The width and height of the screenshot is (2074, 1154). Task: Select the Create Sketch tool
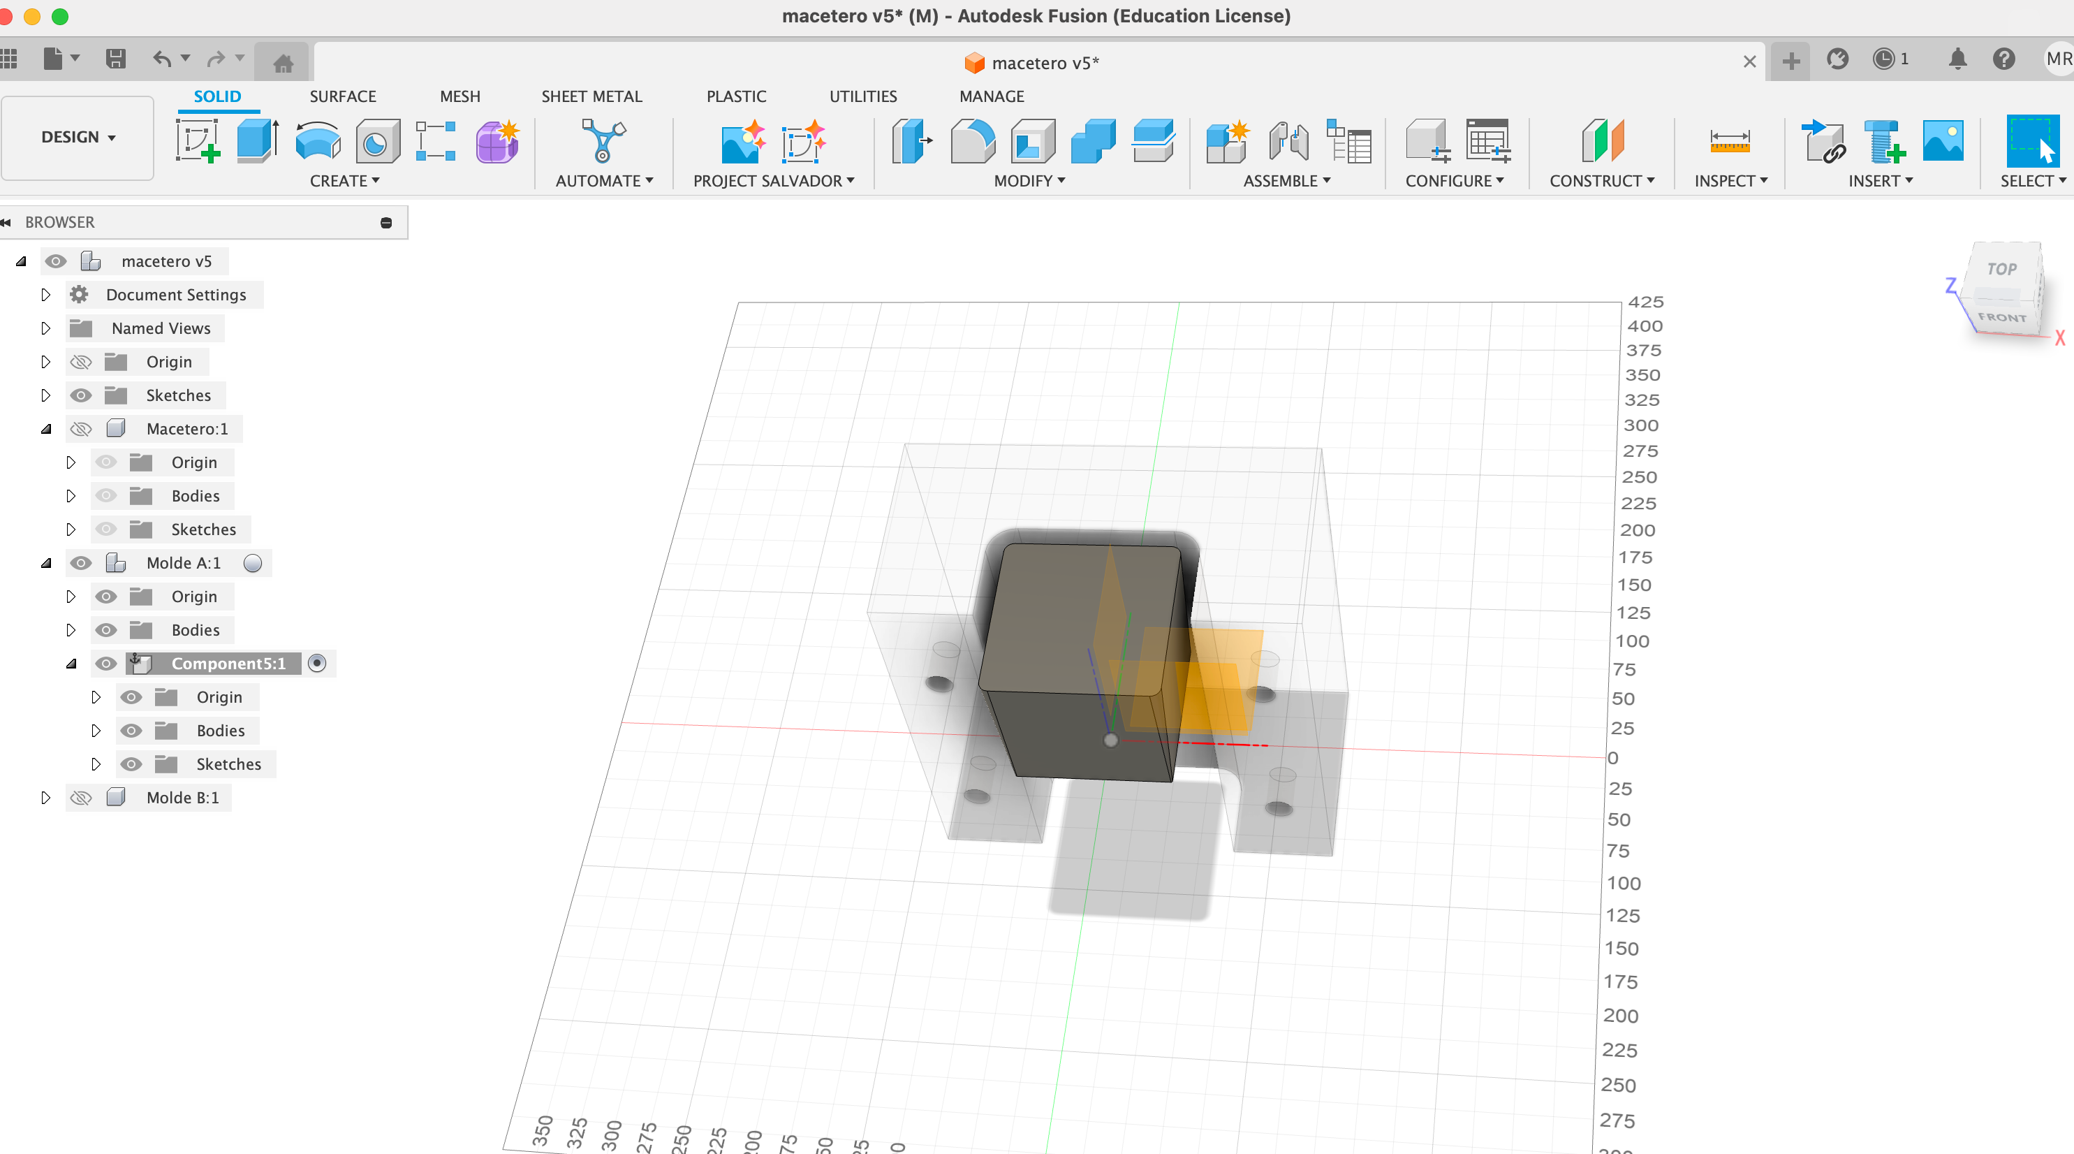point(198,141)
